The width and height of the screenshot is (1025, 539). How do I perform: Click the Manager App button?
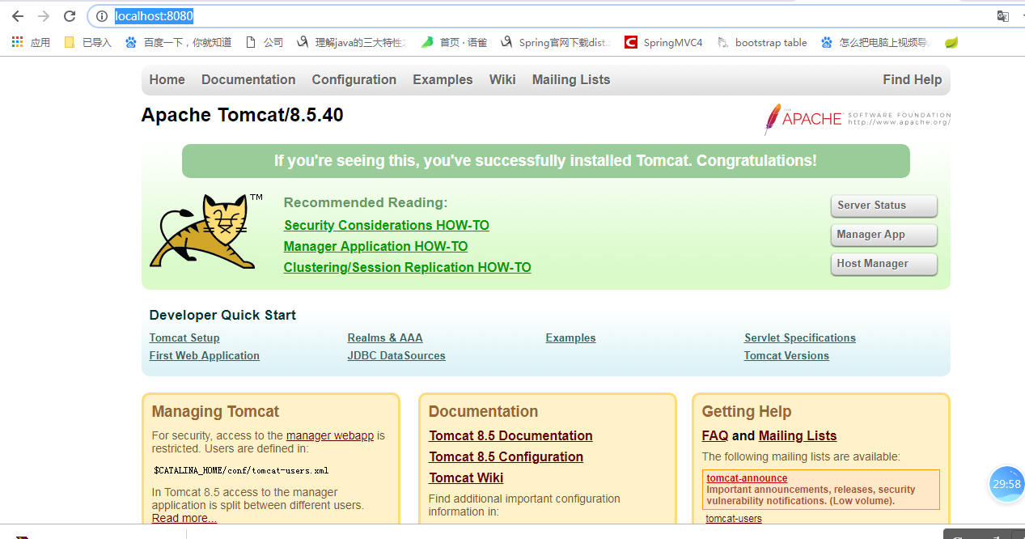point(883,235)
